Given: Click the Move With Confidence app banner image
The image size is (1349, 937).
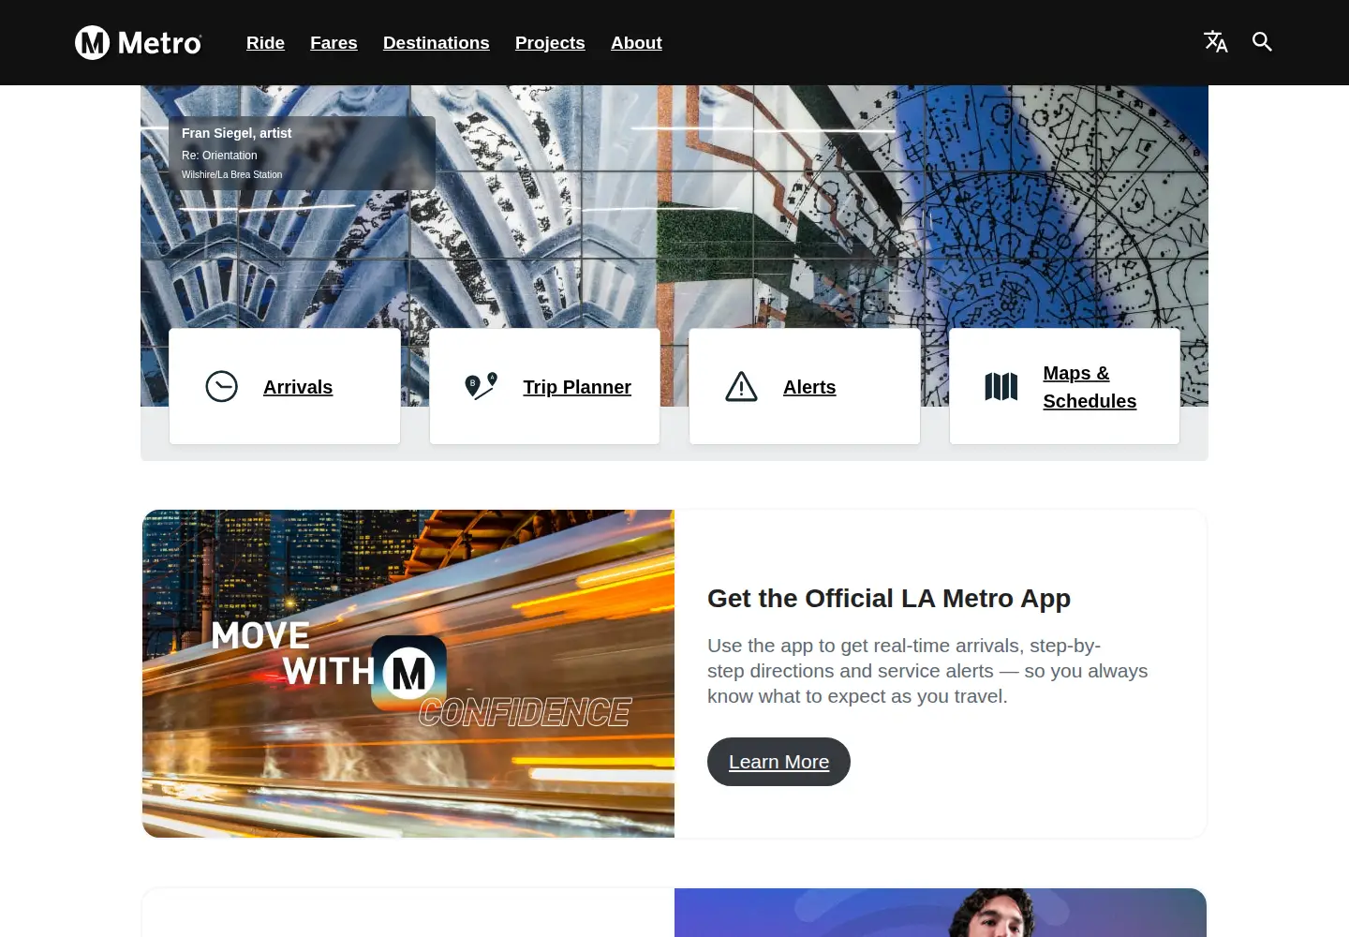Looking at the screenshot, I should (408, 674).
